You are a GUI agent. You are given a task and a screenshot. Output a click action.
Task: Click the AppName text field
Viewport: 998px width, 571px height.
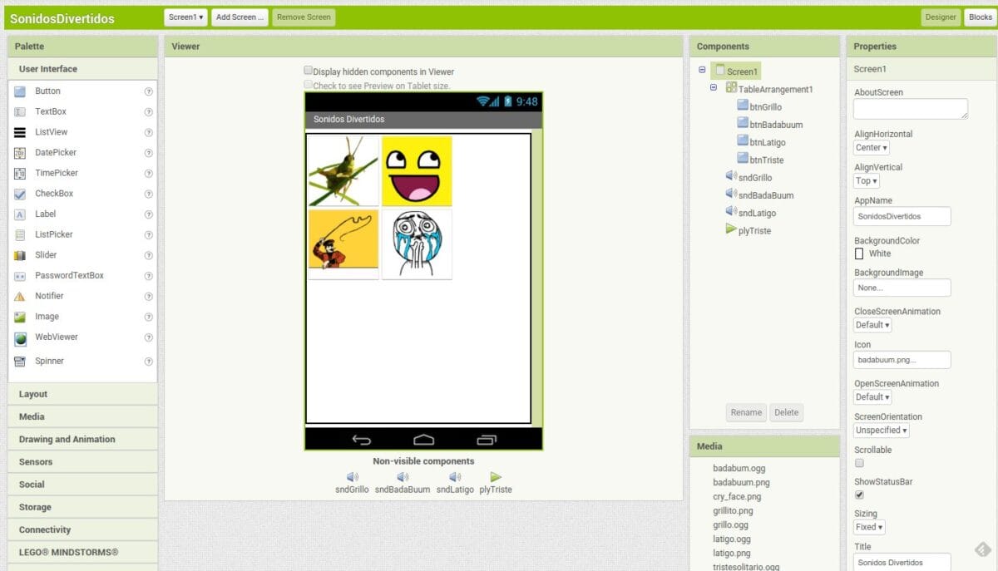pos(902,216)
